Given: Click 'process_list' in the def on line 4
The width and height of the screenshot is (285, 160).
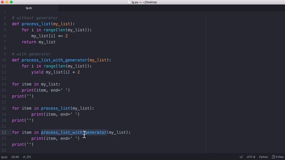Looking at the screenshot, I should [36, 24].
